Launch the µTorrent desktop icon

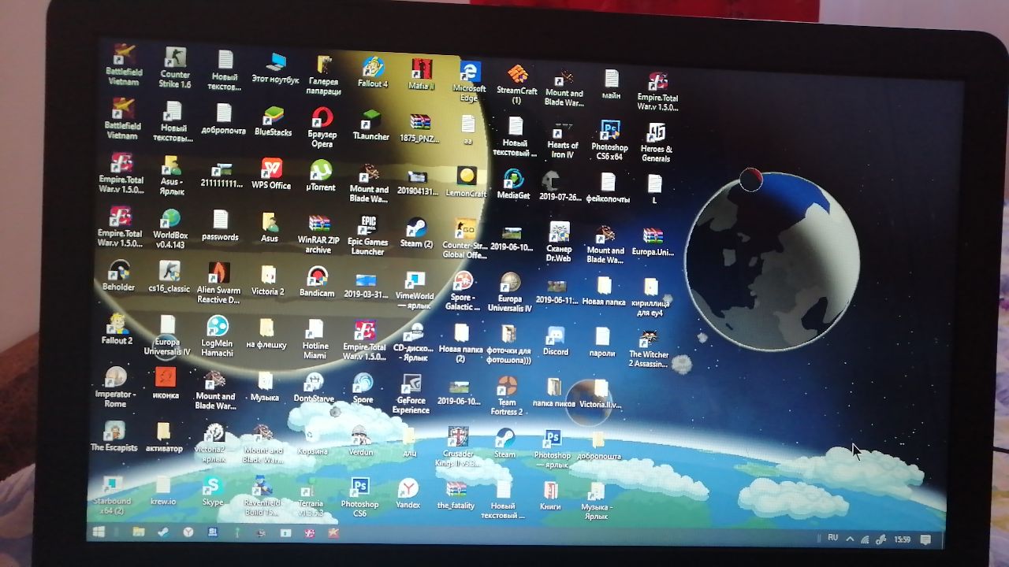point(320,176)
